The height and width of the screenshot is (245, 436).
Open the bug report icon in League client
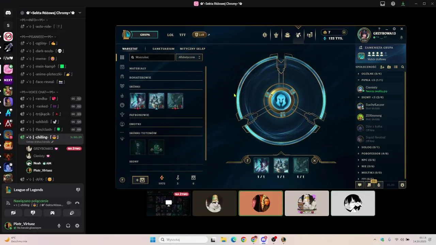402,185
